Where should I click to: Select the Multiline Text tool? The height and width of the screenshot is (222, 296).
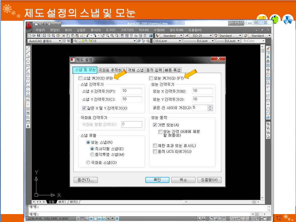click(x=28, y=126)
